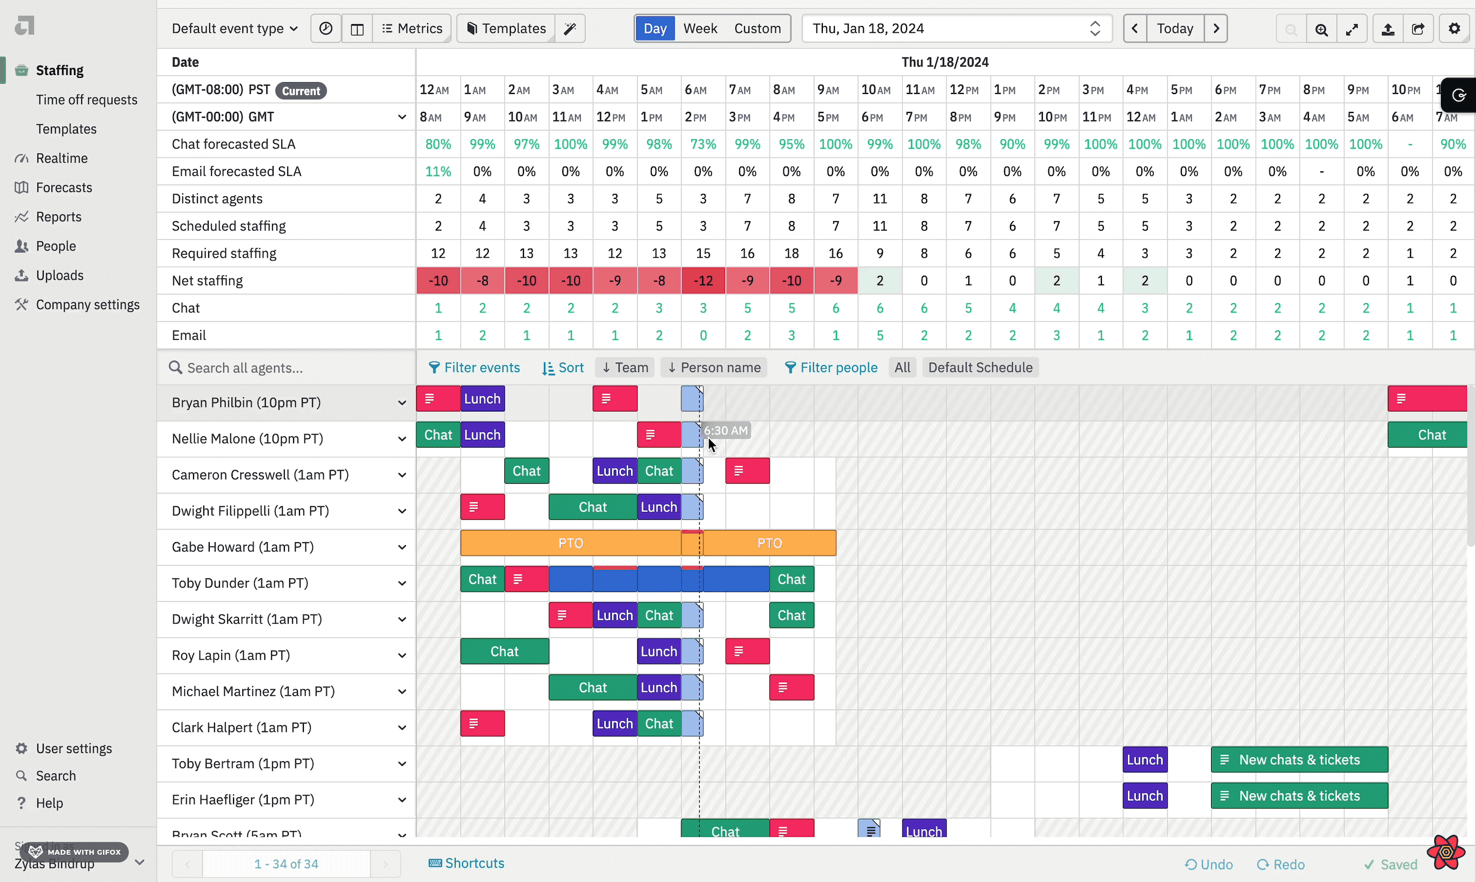Click the share export icon
The image size is (1476, 882).
(1418, 29)
